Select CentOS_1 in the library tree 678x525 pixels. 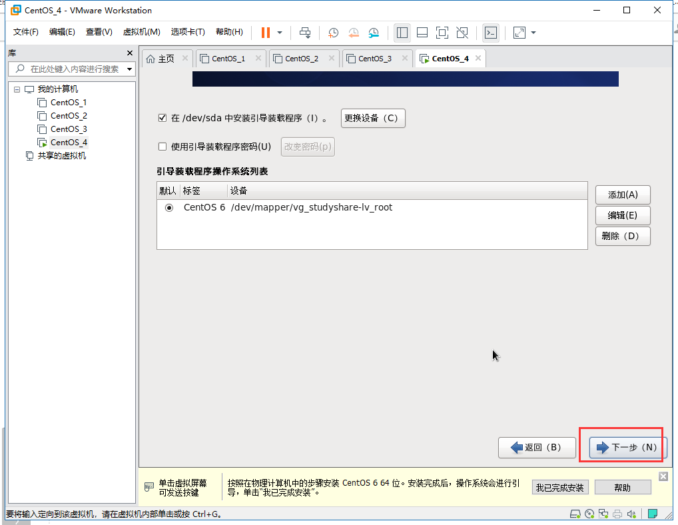click(x=69, y=103)
